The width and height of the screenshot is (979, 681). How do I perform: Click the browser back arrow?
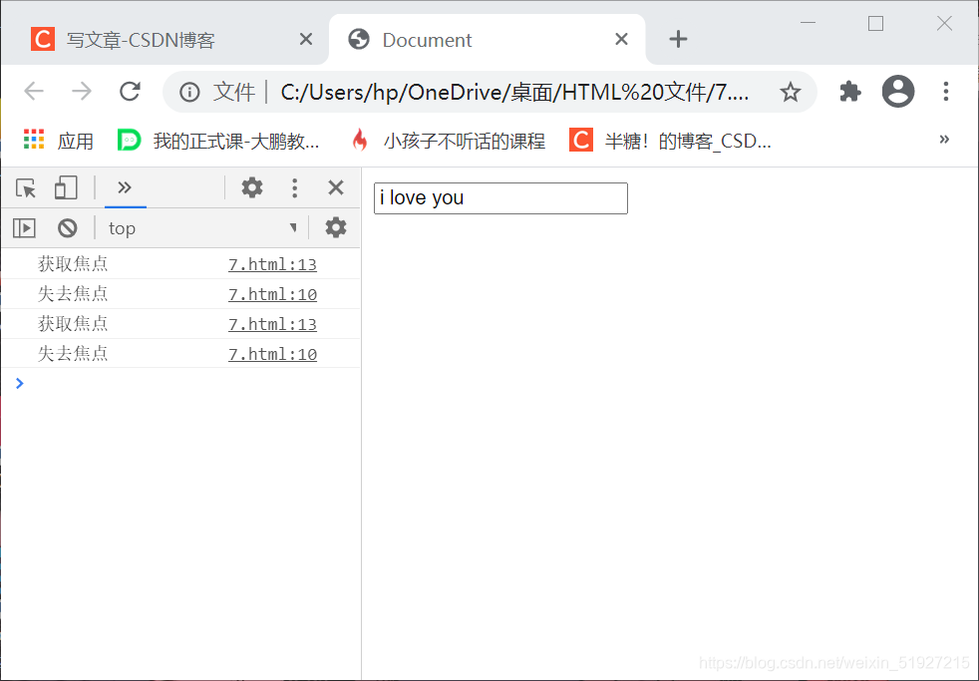pos(34,92)
